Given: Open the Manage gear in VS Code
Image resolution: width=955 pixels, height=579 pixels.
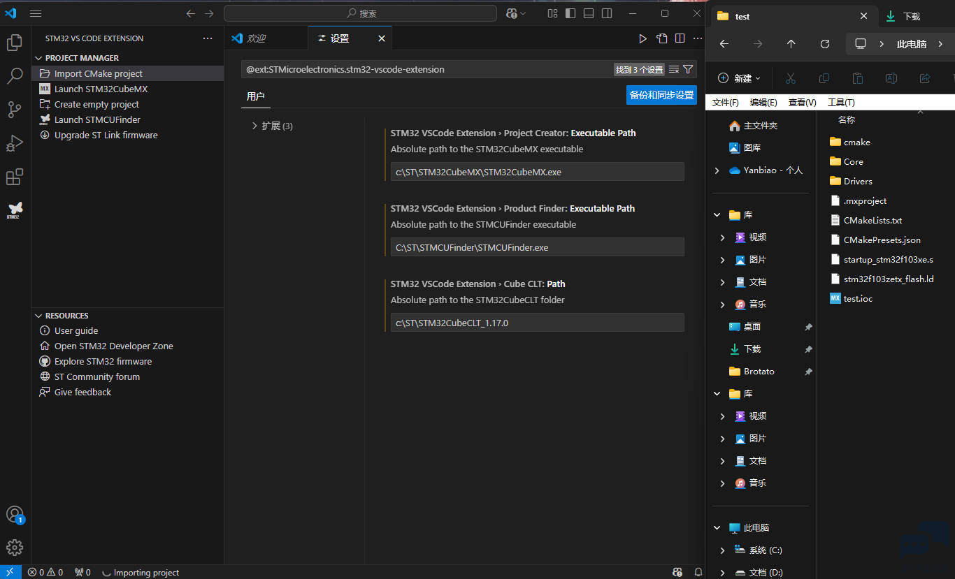Looking at the screenshot, I should pos(15,548).
